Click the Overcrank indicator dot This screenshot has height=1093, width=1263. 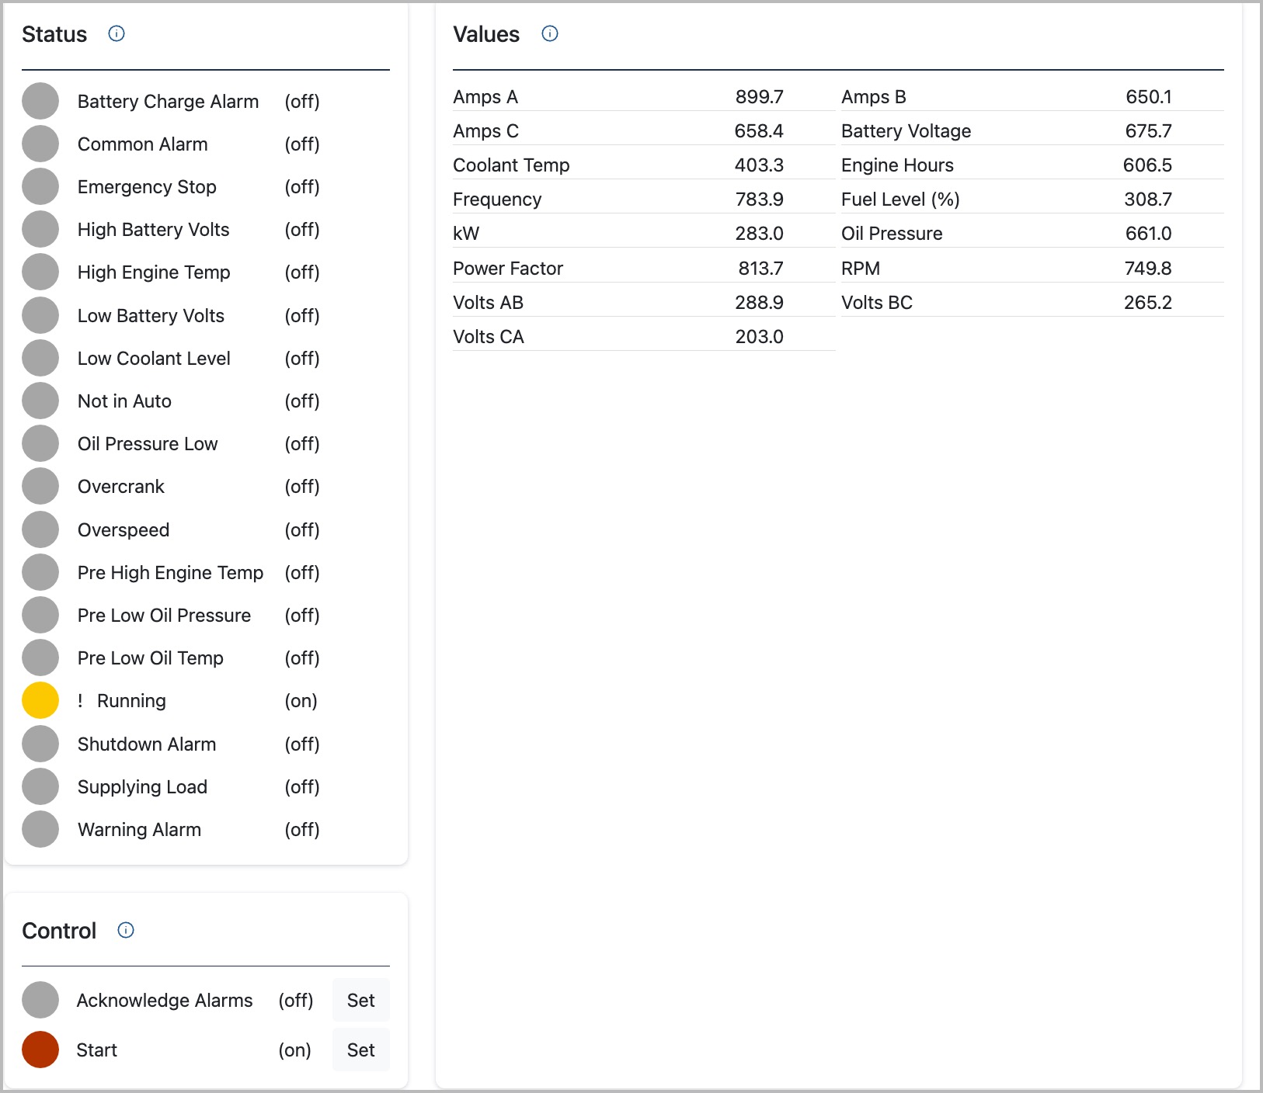(x=40, y=486)
